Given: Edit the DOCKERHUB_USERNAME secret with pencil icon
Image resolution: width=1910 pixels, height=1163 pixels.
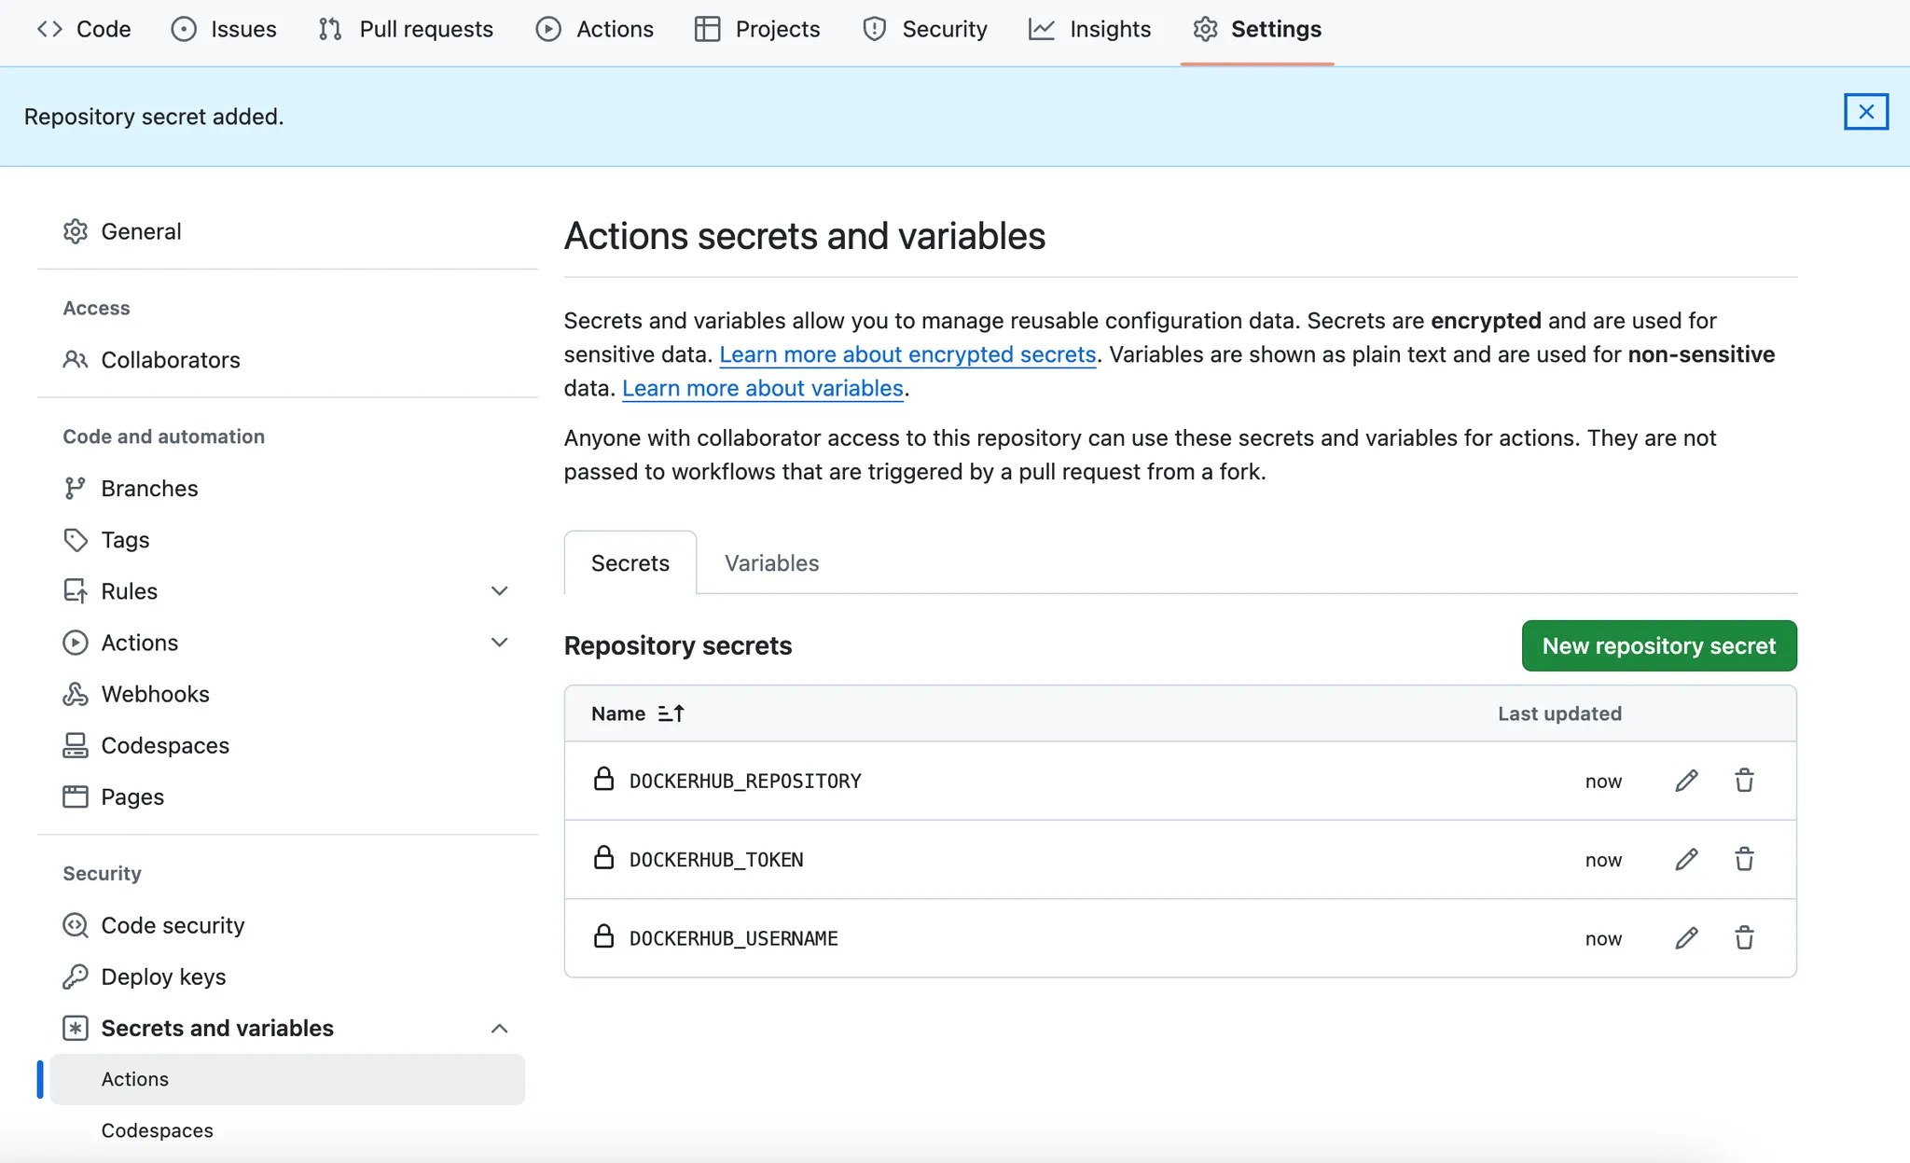Looking at the screenshot, I should click(x=1686, y=938).
